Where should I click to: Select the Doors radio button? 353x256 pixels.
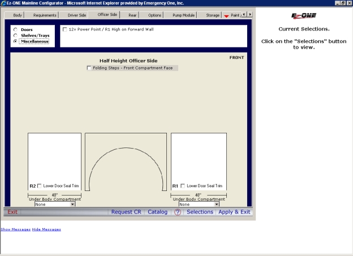pyautogui.click(x=15, y=29)
